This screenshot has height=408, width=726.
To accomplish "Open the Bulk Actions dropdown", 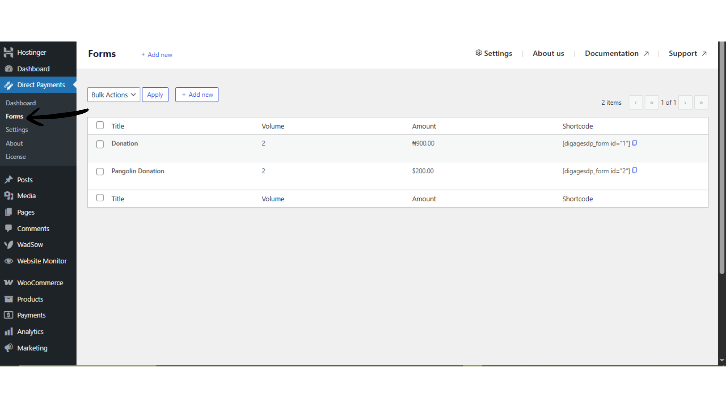I will point(113,95).
